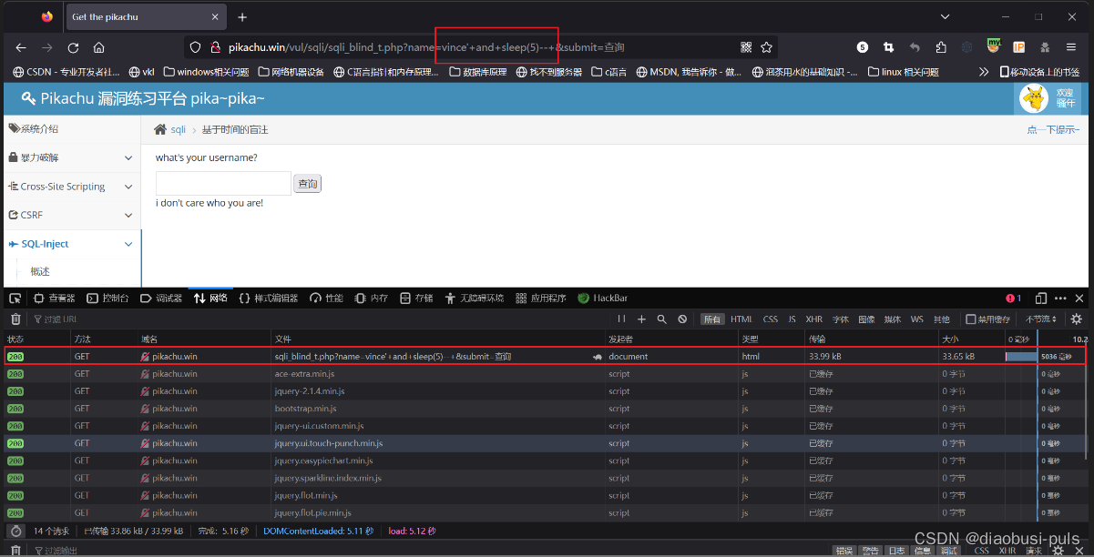Toggle the HTML request type filter

(x=741, y=319)
